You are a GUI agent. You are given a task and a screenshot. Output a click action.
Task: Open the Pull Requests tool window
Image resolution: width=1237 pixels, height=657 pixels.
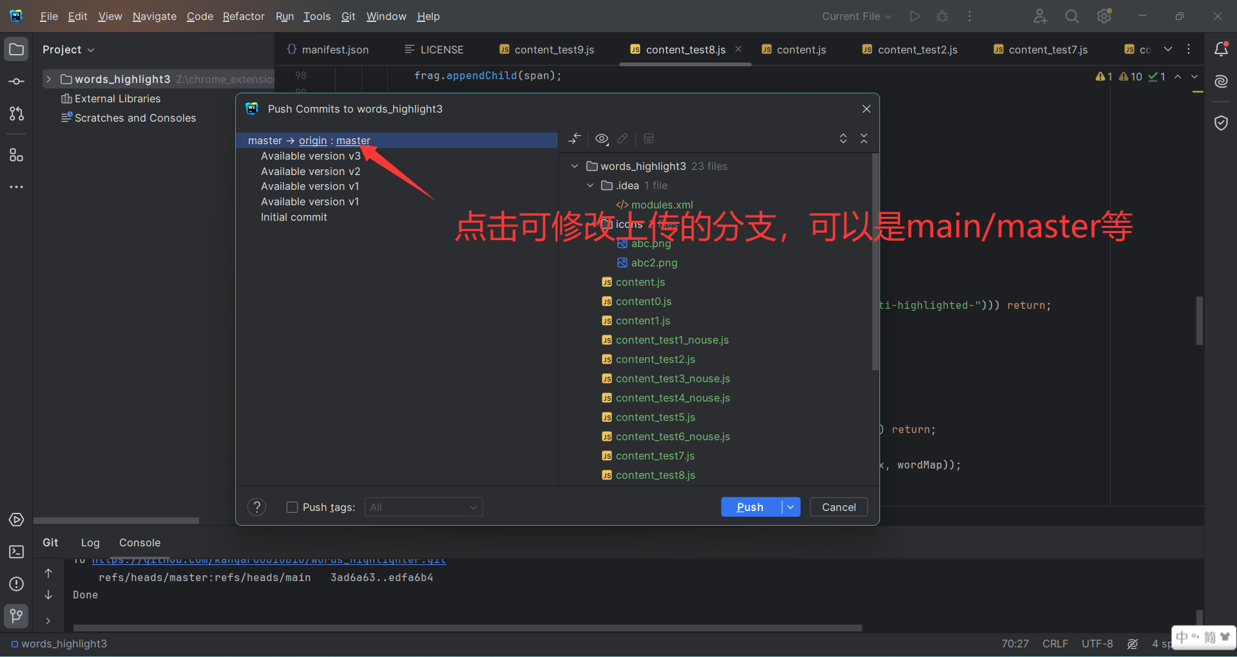[16, 114]
